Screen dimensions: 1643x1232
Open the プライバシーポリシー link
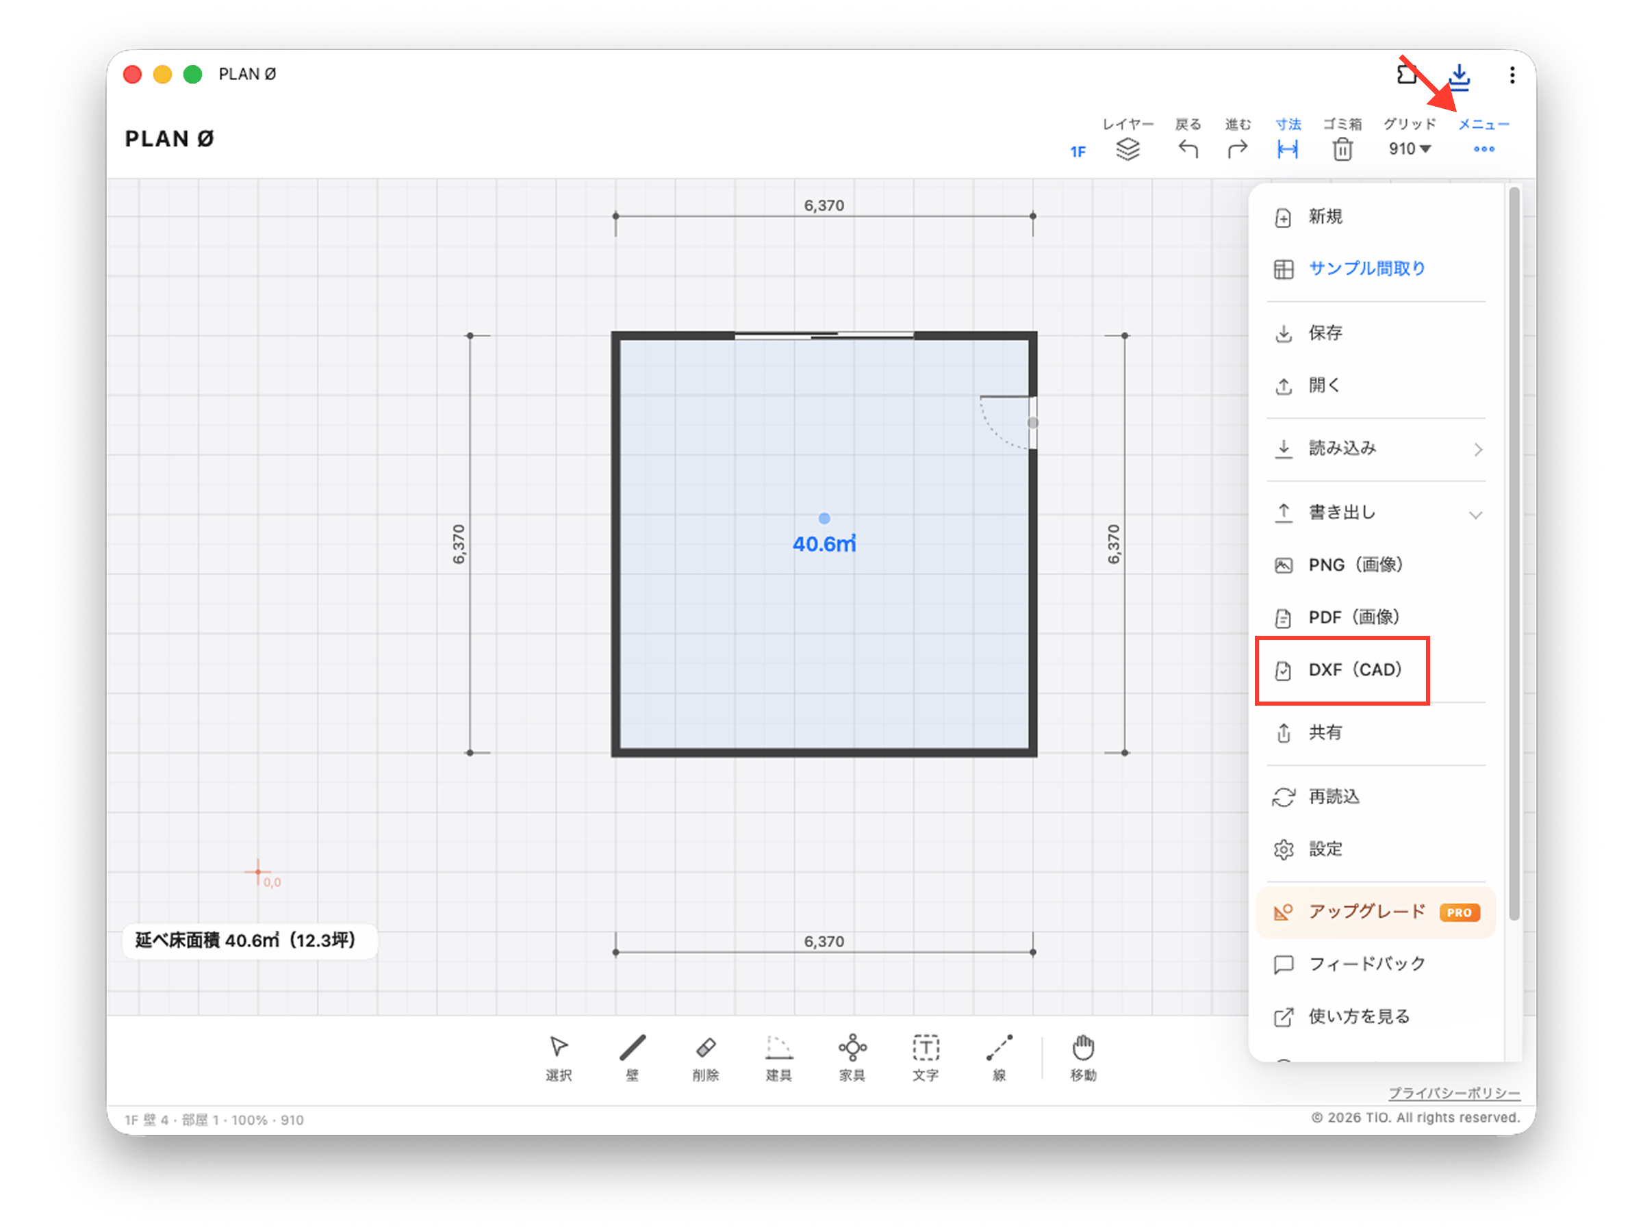[x=1453, y=1093]
